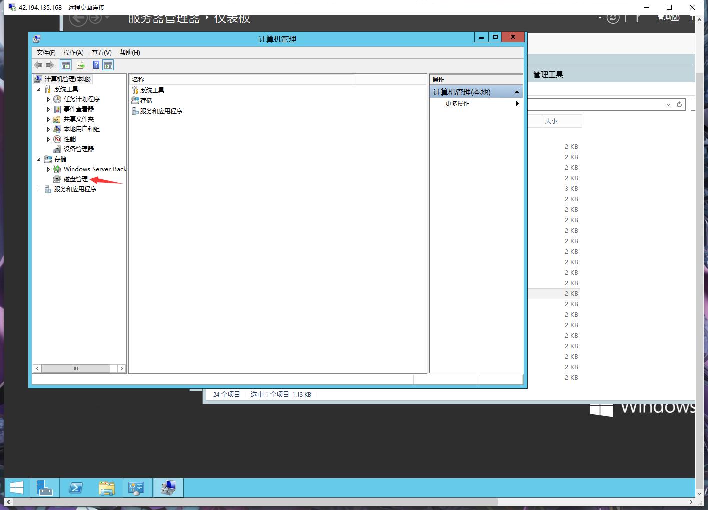Screen dimensions: 708x510
Task: Open PowerShell from the taskbar
Action: coord(76,487)
